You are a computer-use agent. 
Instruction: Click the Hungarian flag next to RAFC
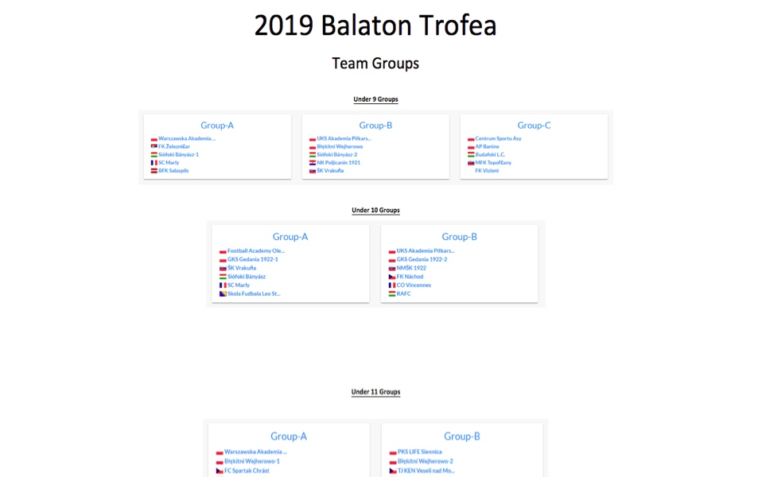[392, 294]
